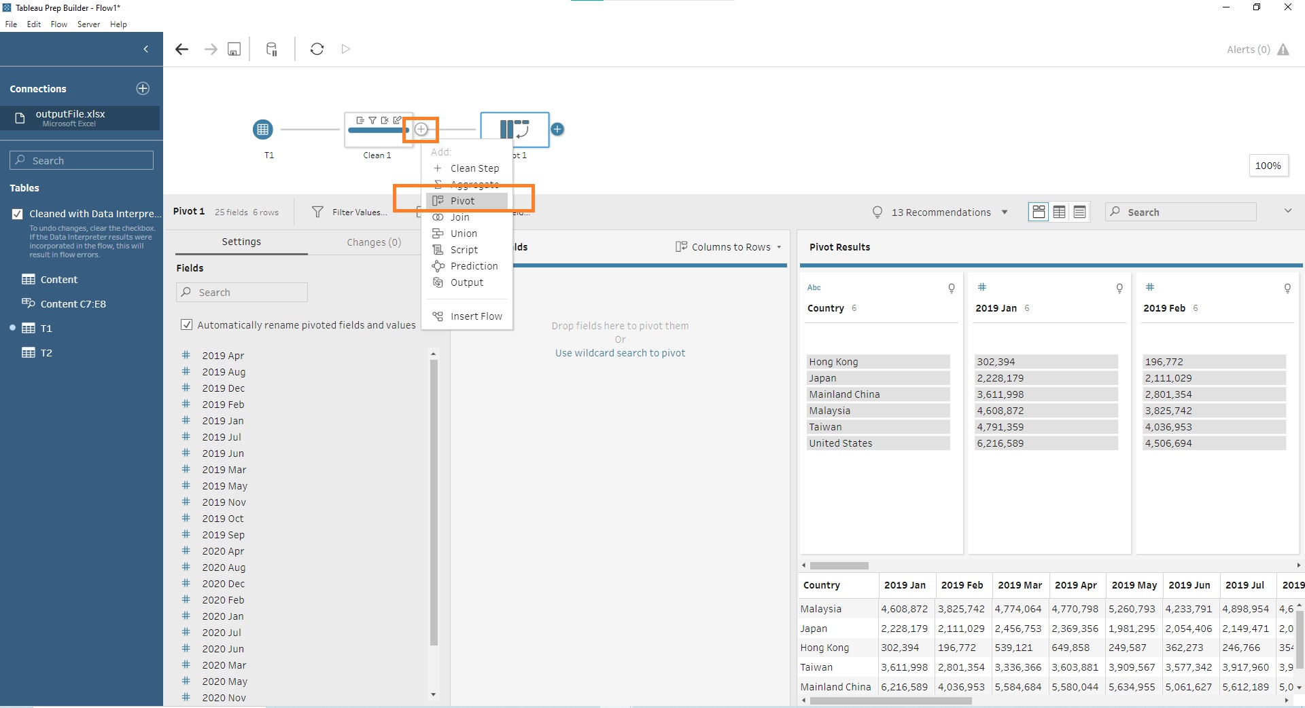
Task: Switch to profile pane view icon
Action: click(x=1039, y=212)
